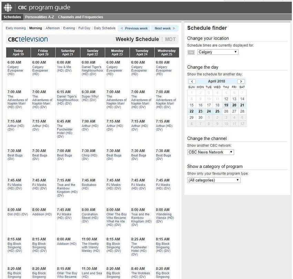Open Monday's 7:00 AM Adventures of Napkin Man
The height and width of the screenshot is (279, 293).
point(117,102)
